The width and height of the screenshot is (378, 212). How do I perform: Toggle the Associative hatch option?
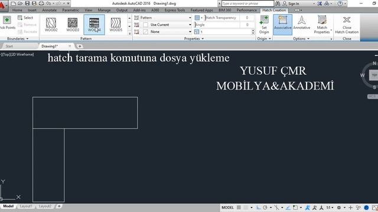(282, 25)
